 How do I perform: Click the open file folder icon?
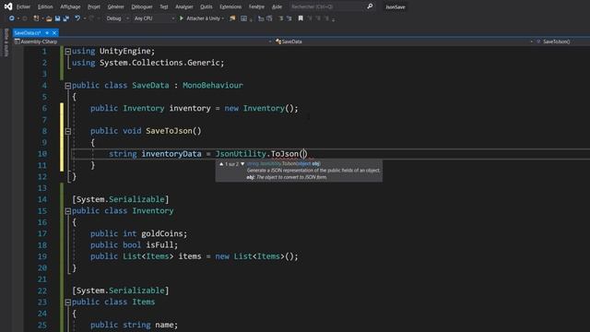pos(49,18)
